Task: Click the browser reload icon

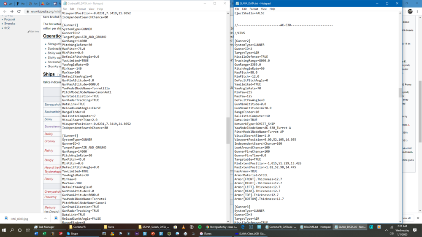Action: tap(19, 11)
